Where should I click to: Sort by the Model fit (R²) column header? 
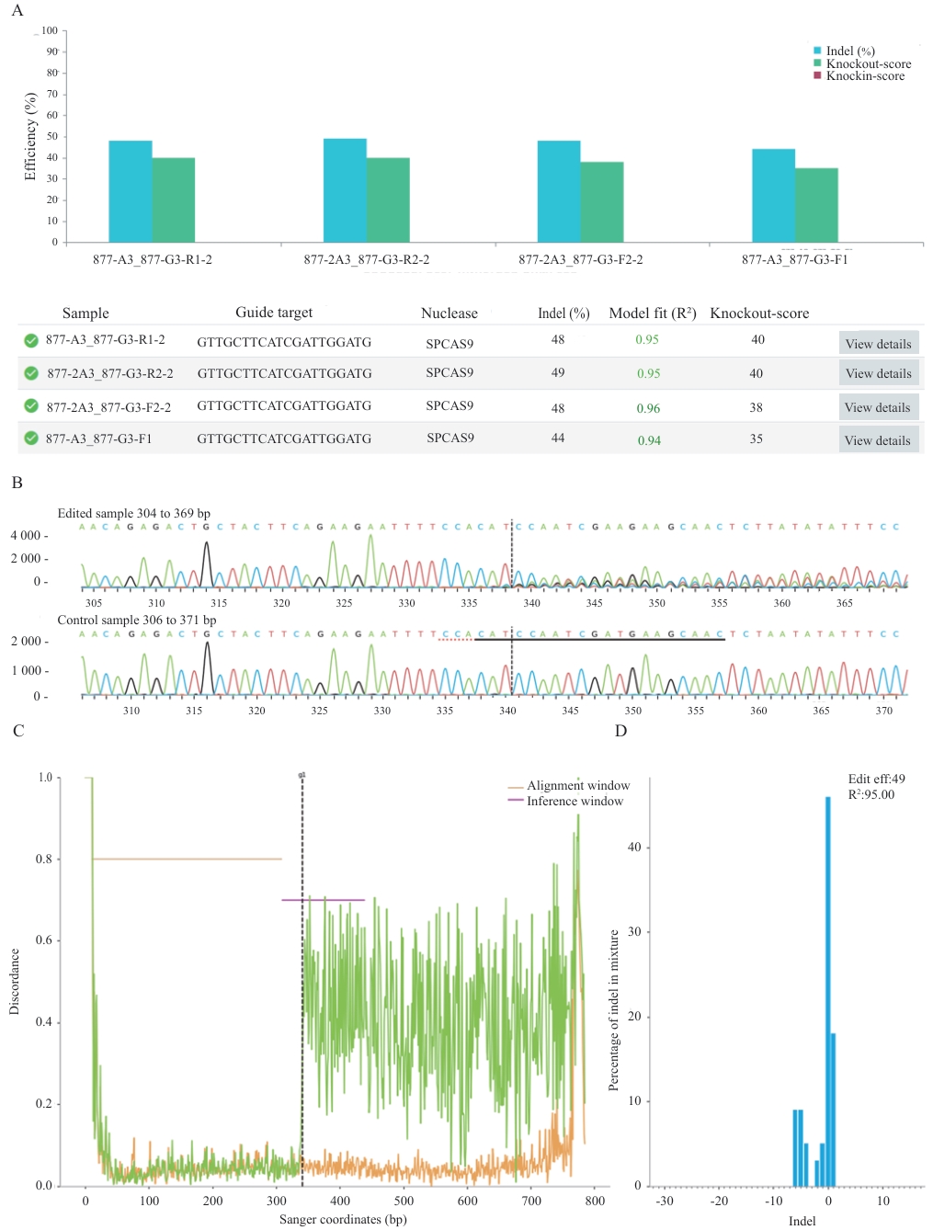(652, 313)
